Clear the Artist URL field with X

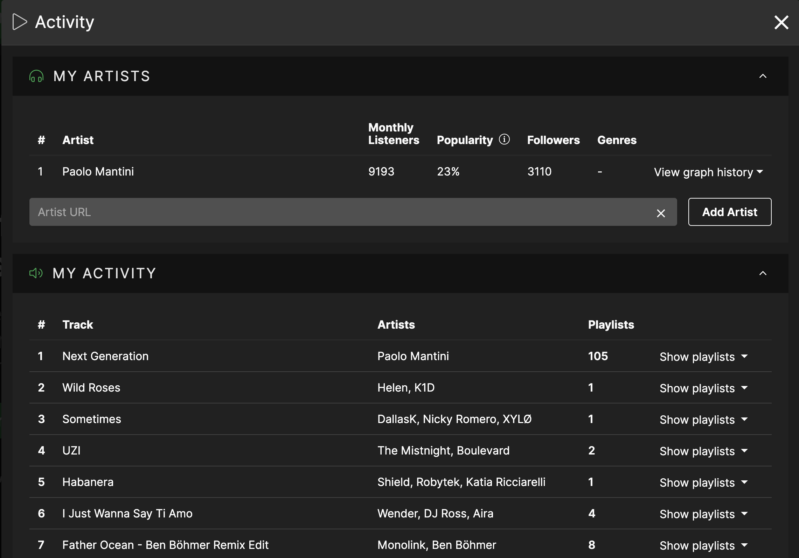pos(661,213)
